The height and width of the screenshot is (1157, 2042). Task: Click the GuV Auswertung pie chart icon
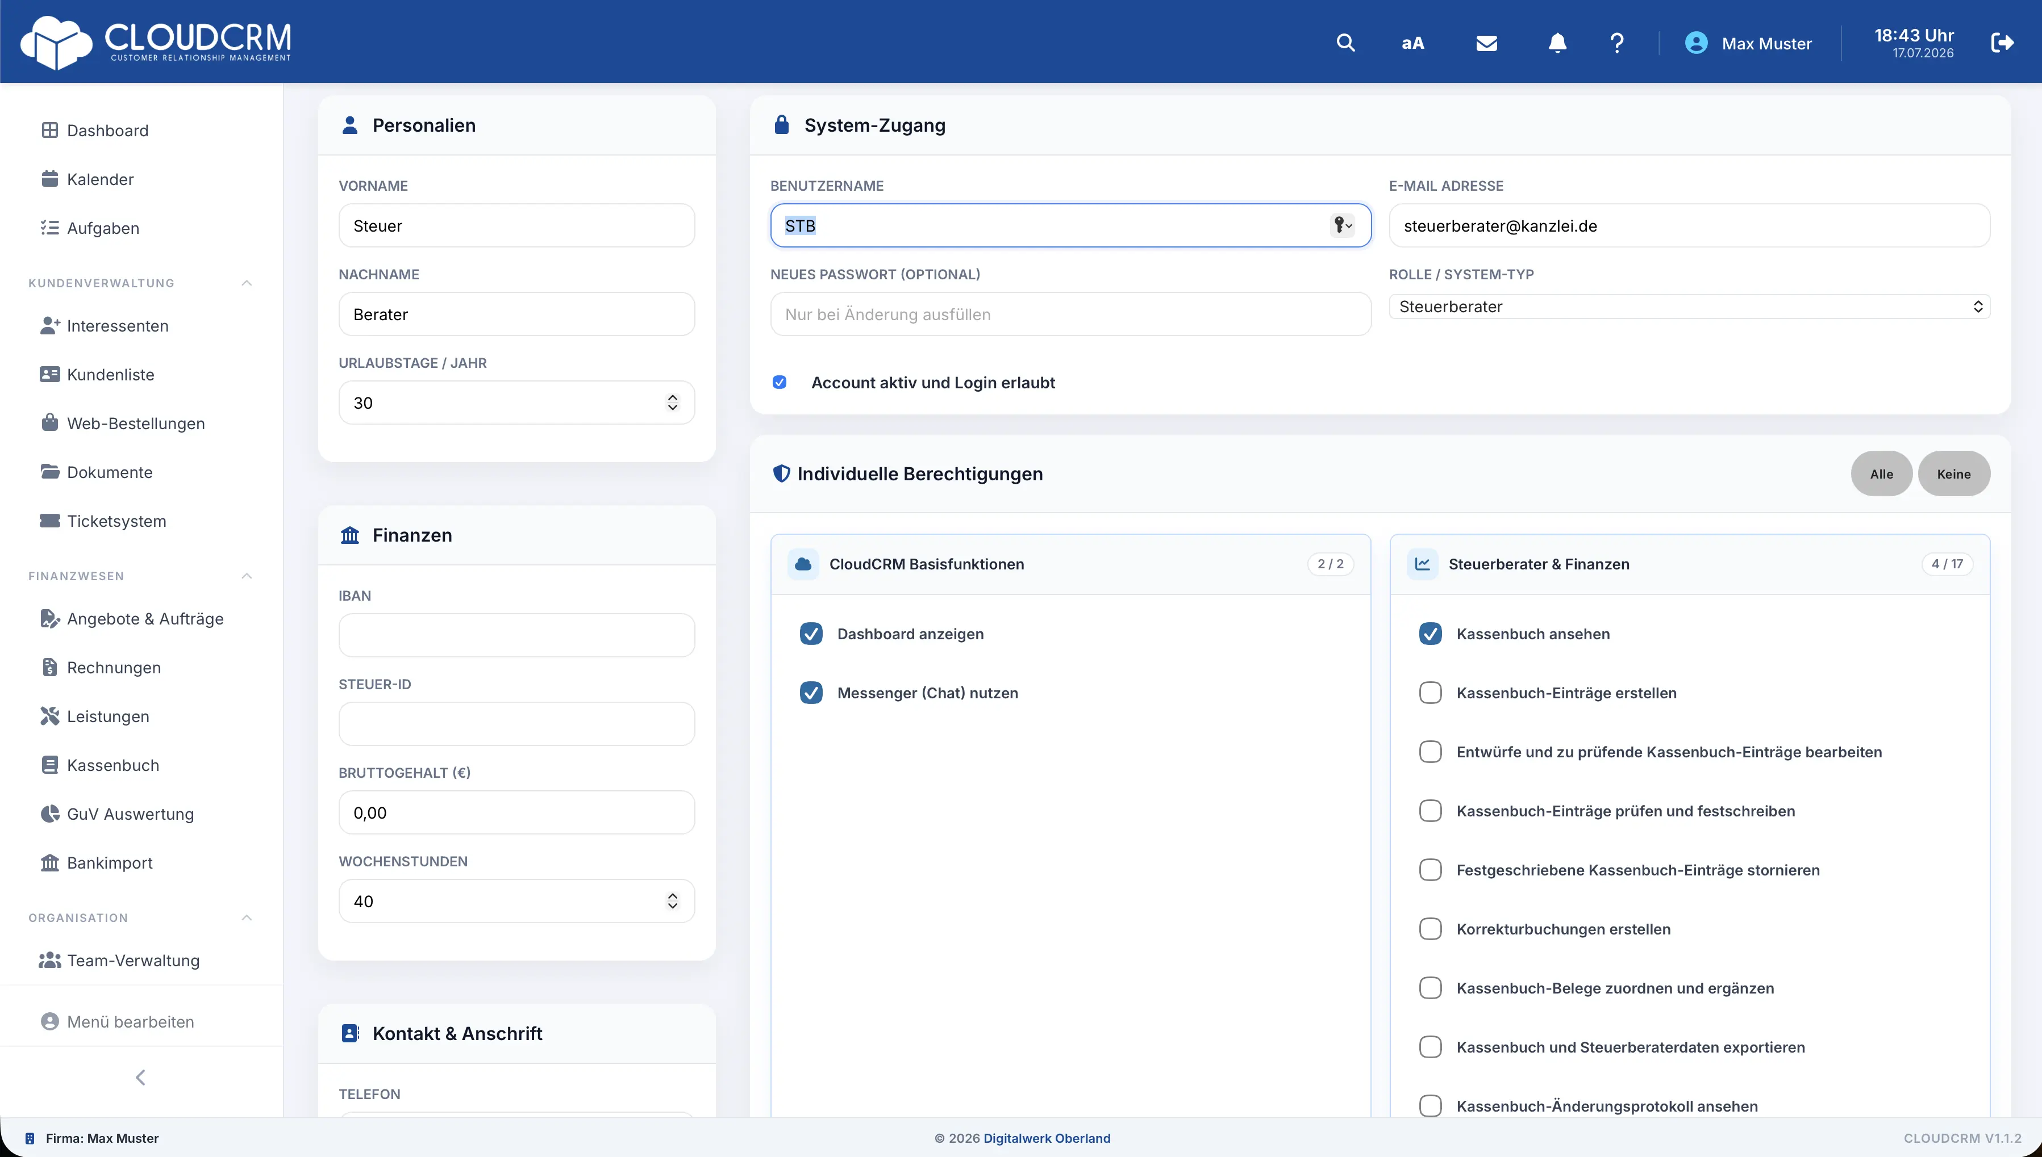tap(49, 813)
